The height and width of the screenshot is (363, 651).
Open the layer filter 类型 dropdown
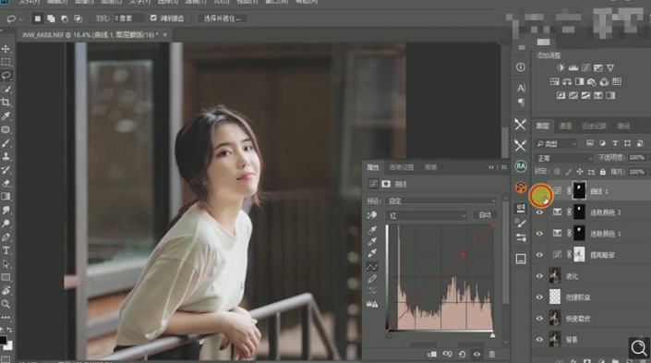(x=556, y=144)
